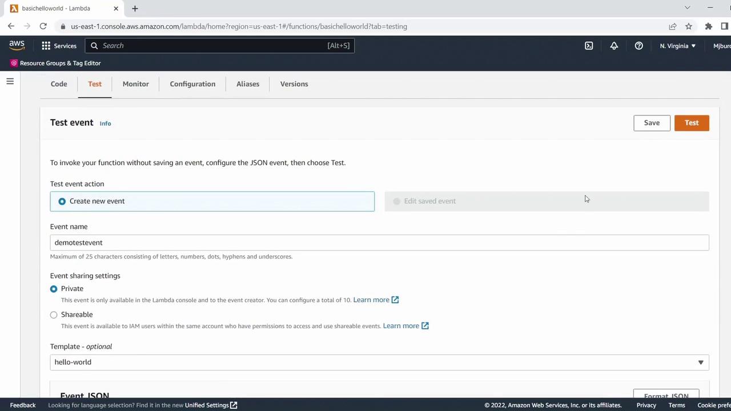Select the Create new event option
This screenshot has height=411, width=731.
212,201
